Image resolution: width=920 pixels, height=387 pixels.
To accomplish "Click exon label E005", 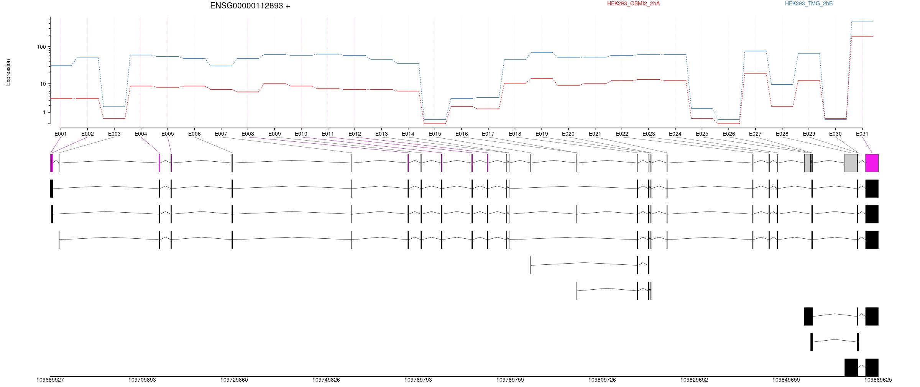I will click(x=168, y=134).
